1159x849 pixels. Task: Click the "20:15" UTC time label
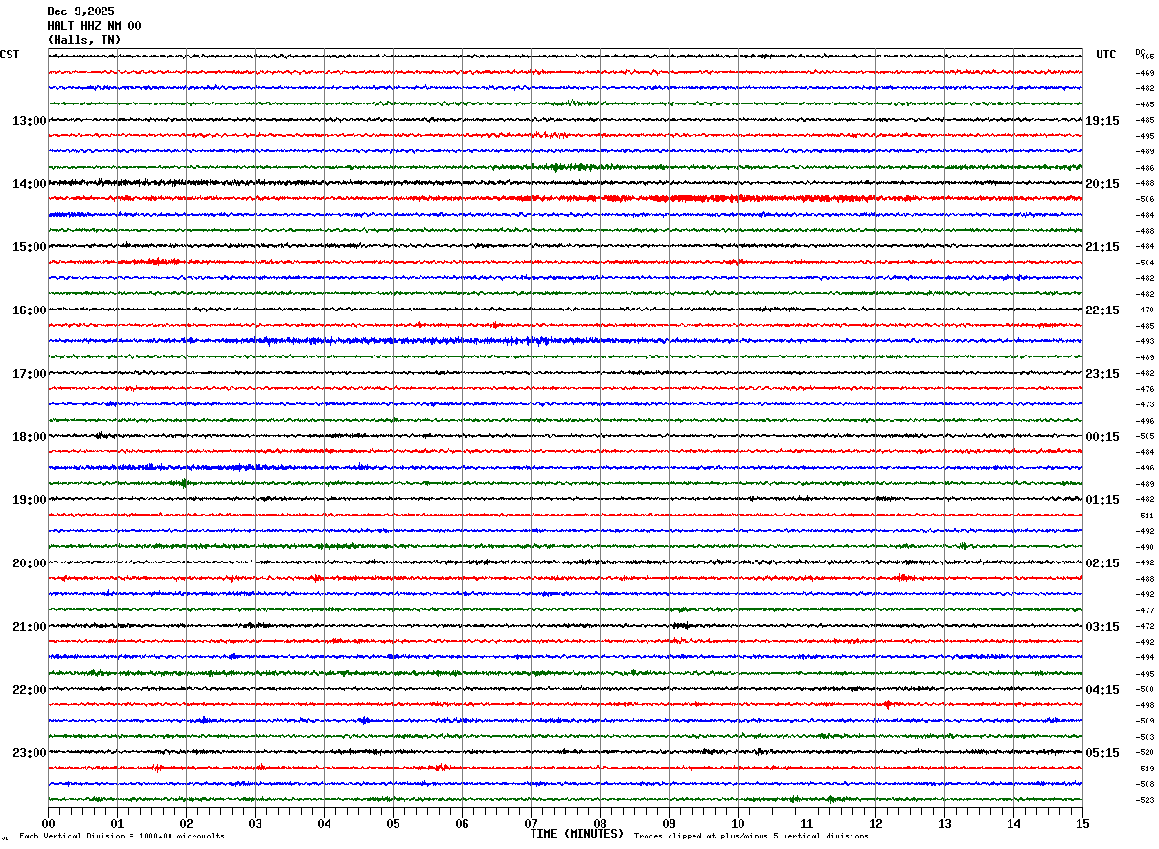coord(1102,184)
